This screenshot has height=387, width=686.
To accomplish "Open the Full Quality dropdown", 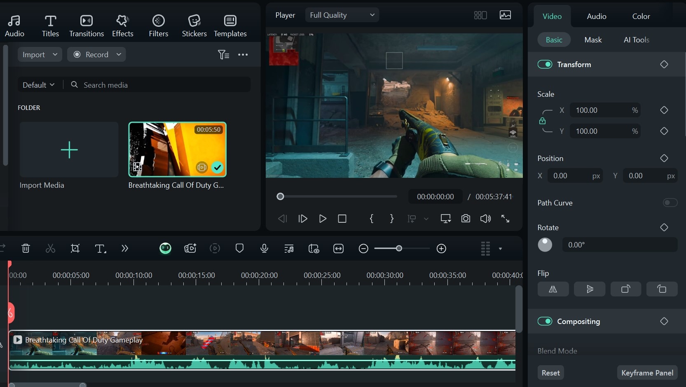I will [342, 15].
